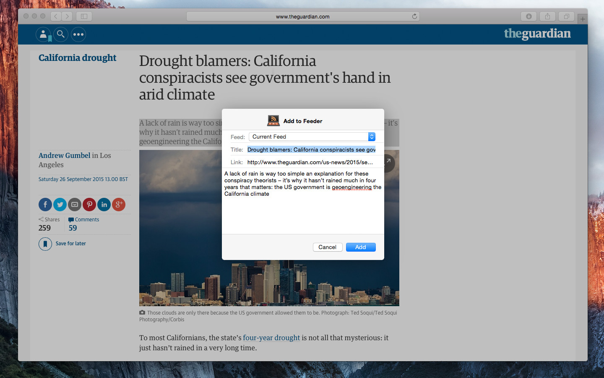
Task: Click the article date Saturday 26 September 2015
Action: 83,179
